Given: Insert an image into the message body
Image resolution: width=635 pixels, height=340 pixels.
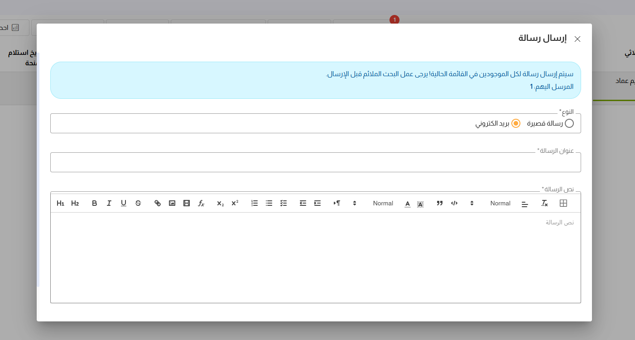Looking at the screenshot, I should [x=172, y=204].
